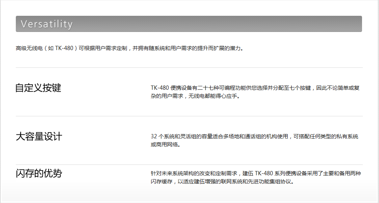Image resolution: width=379 pixels, height=203 pixels.
Task: Select the heading 大容量设计
Action: point(39,136)
